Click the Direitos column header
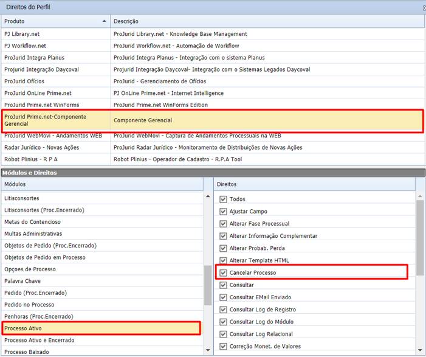Image resolution: width=426 pixels, height=357 pixels. [x=315, y=184]
